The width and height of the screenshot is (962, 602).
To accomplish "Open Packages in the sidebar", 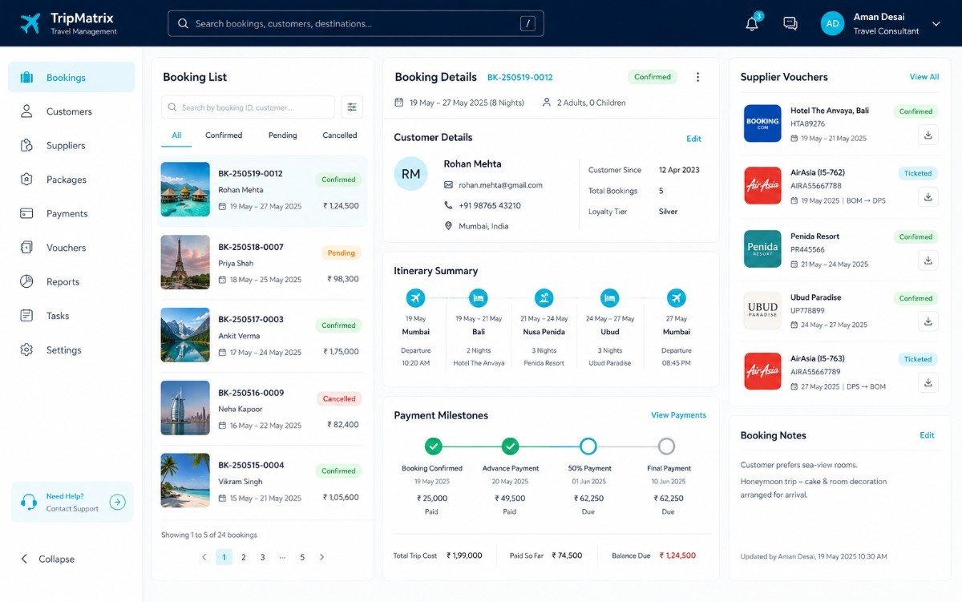I will (71, 180).
